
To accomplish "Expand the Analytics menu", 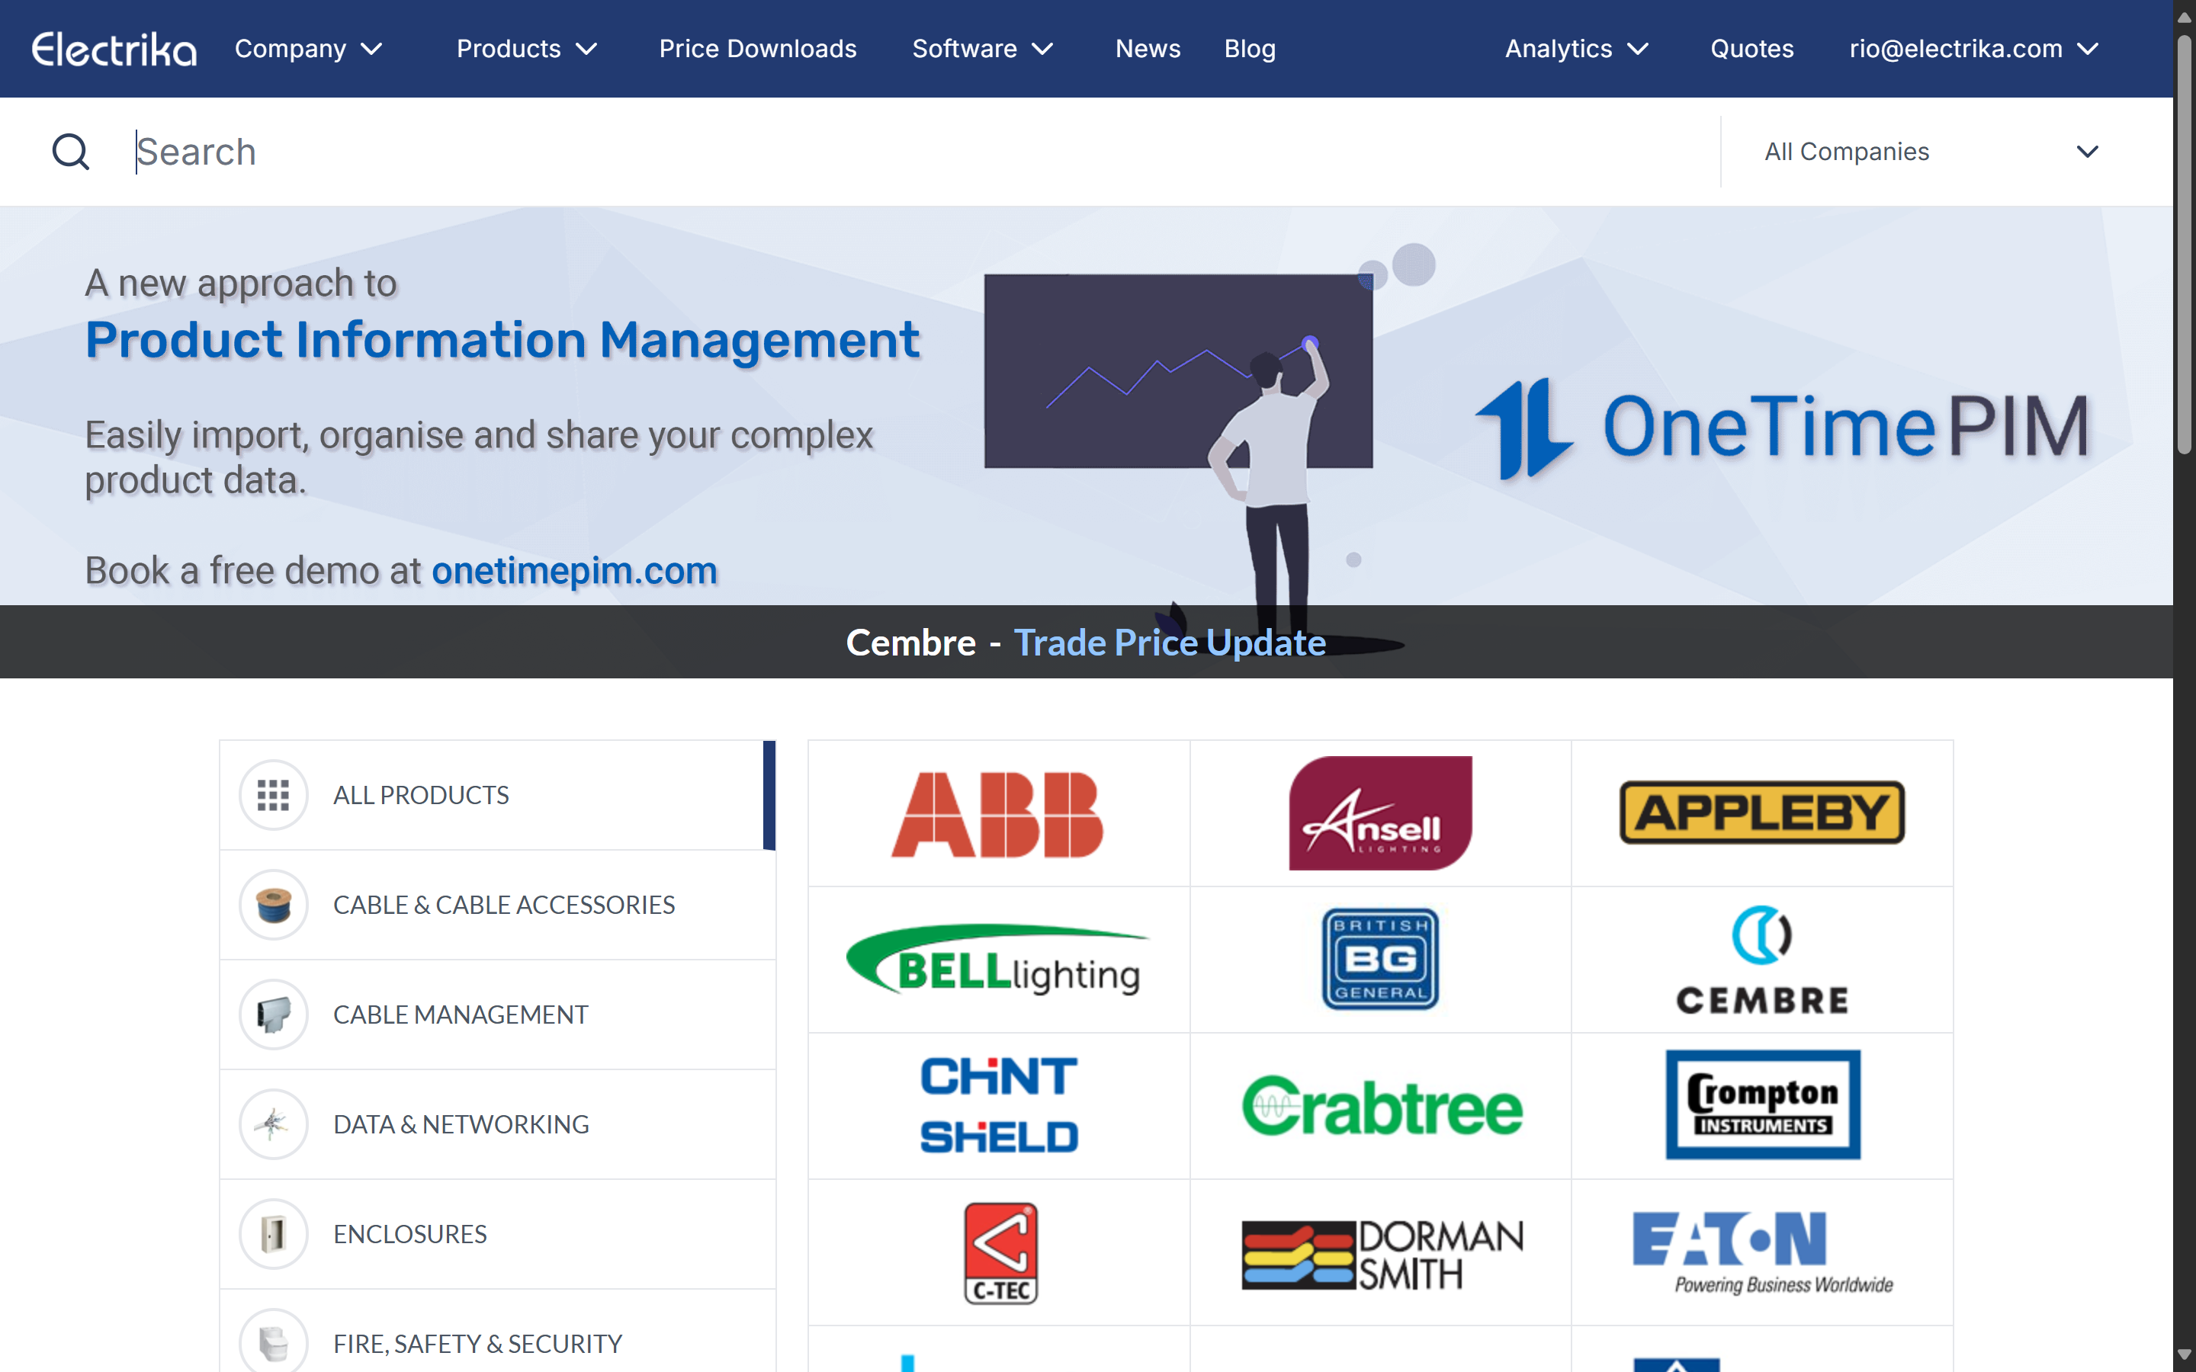I will pyautogui.click(x=1575, y=49).
